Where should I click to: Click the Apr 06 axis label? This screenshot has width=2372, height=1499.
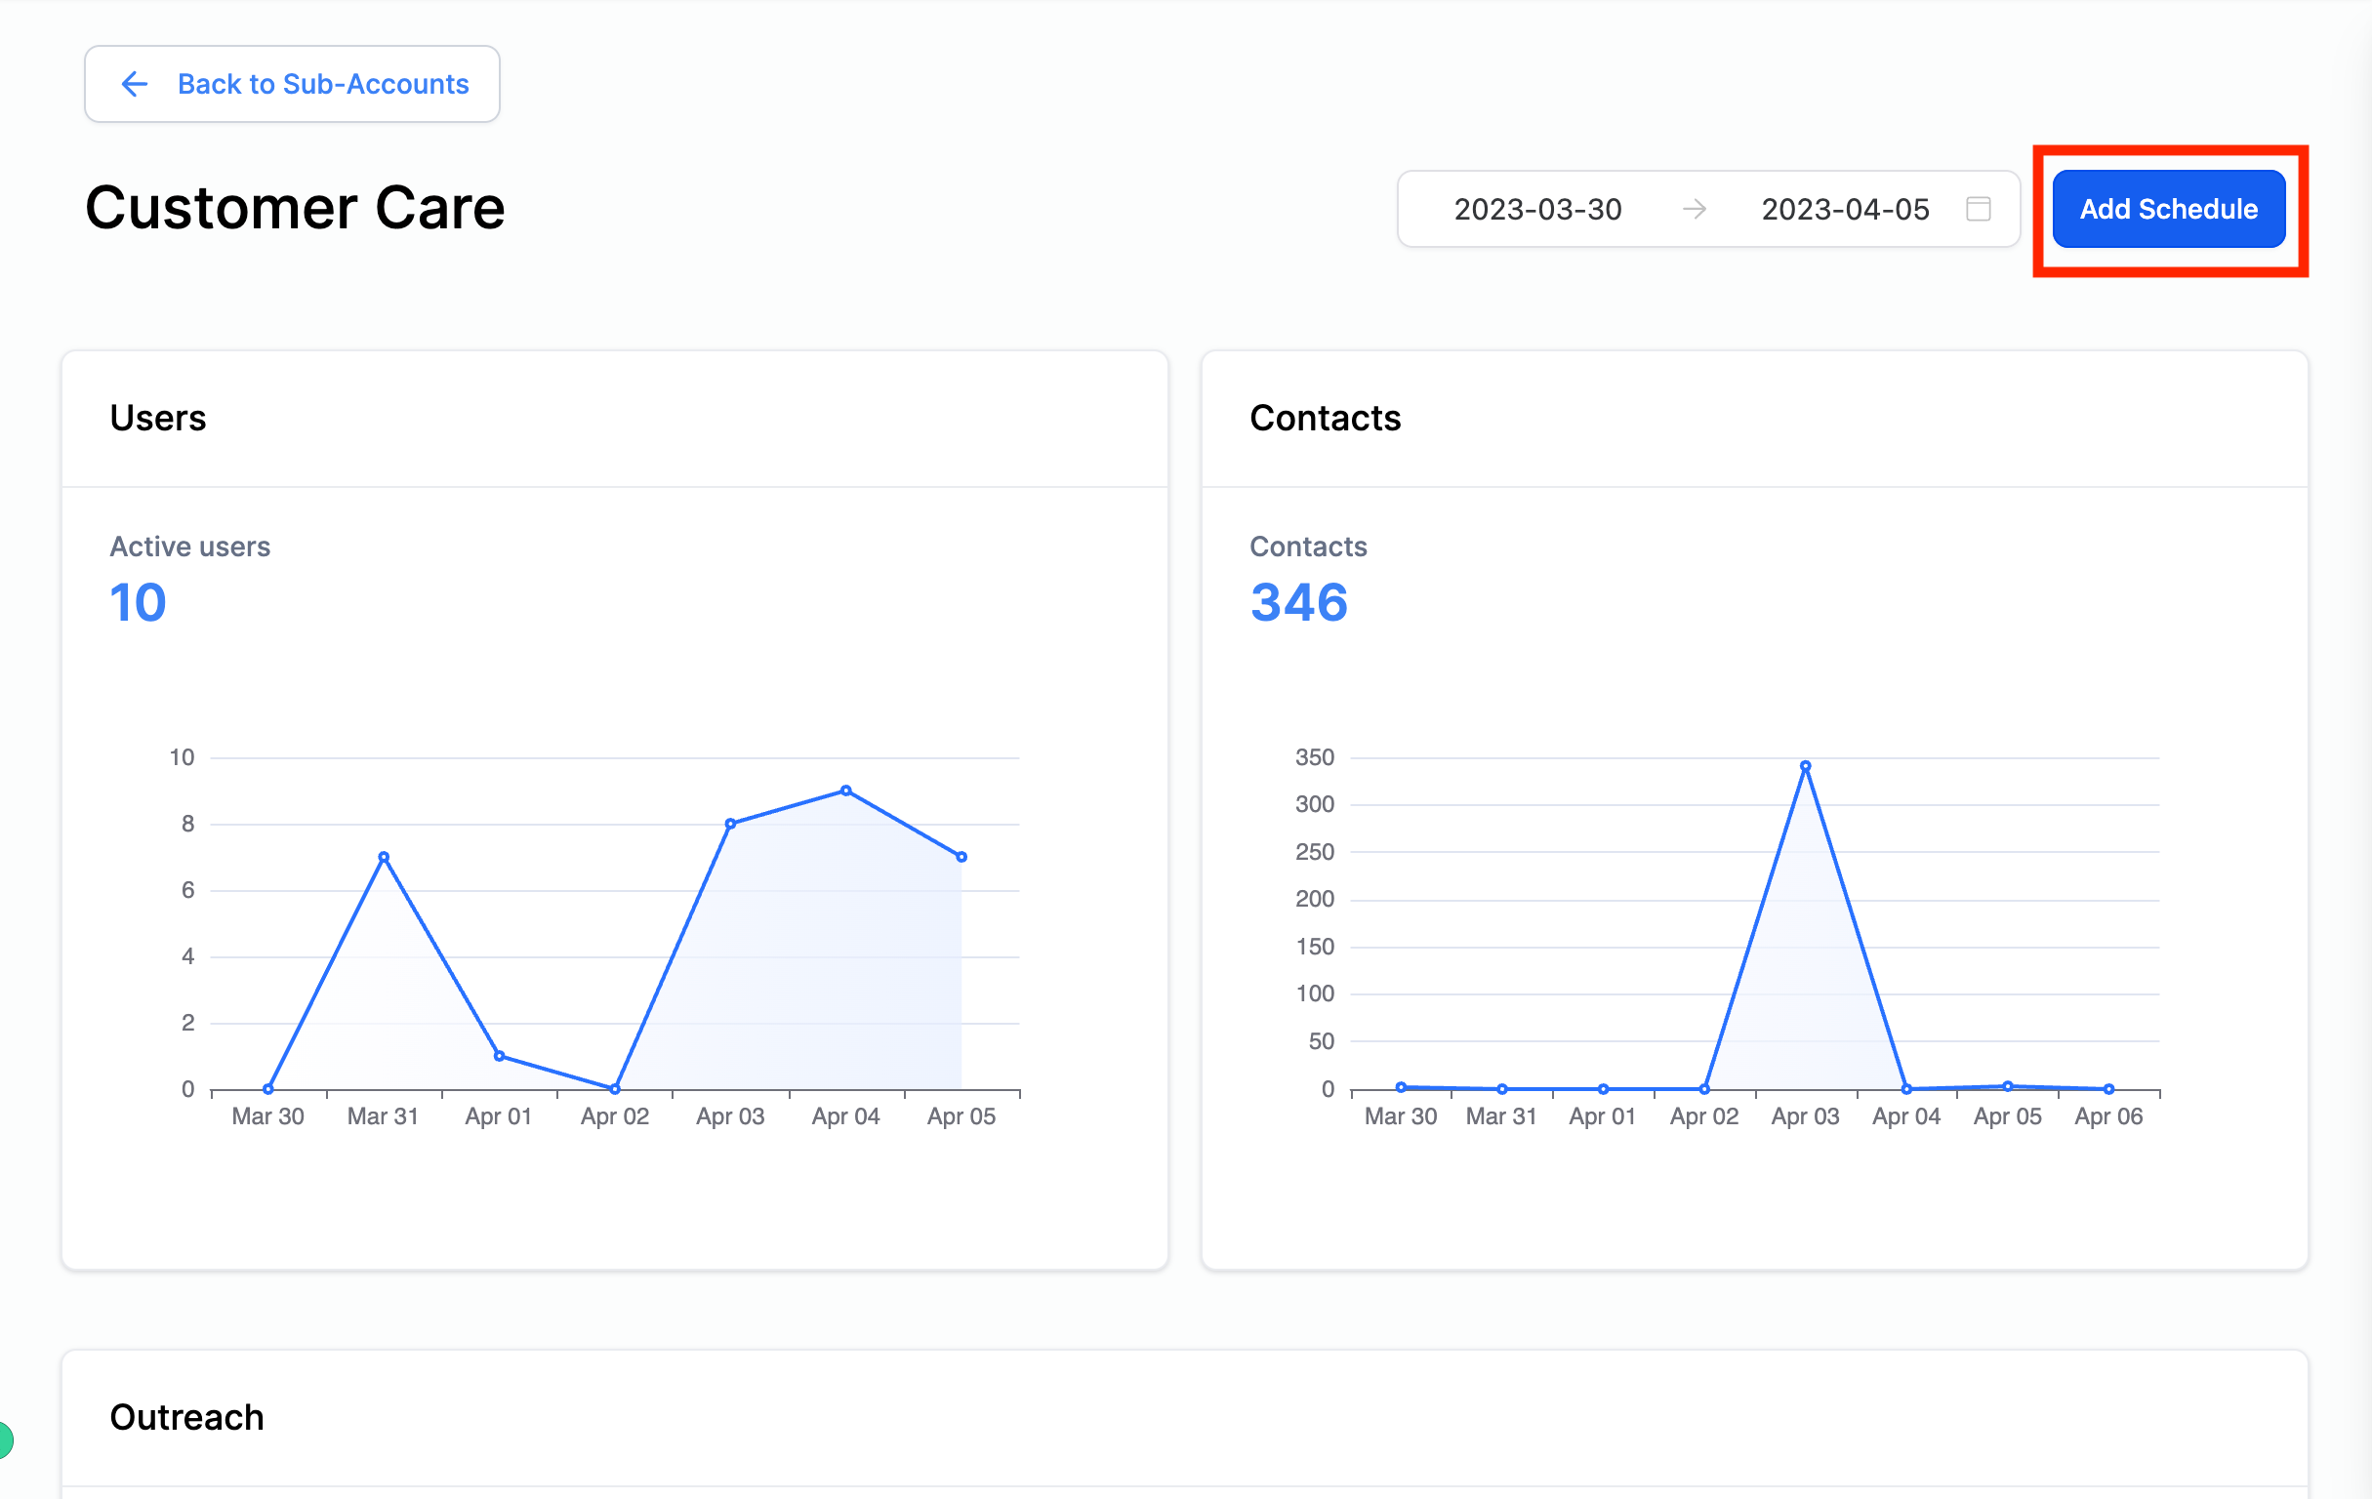point(2109,1116)
